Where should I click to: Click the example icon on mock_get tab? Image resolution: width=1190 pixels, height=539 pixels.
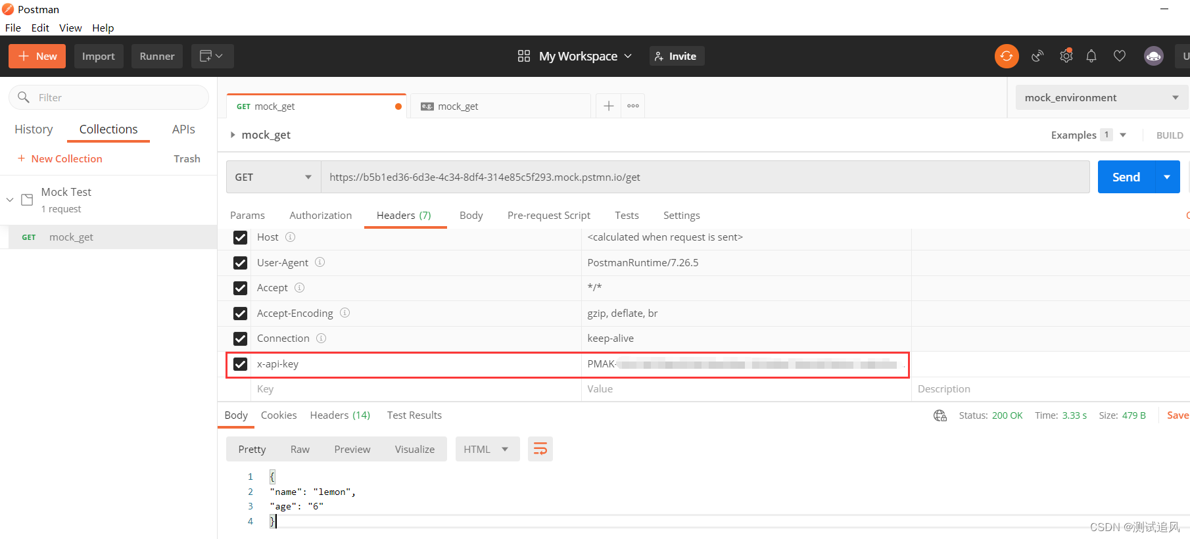click(x=427, y=106)
